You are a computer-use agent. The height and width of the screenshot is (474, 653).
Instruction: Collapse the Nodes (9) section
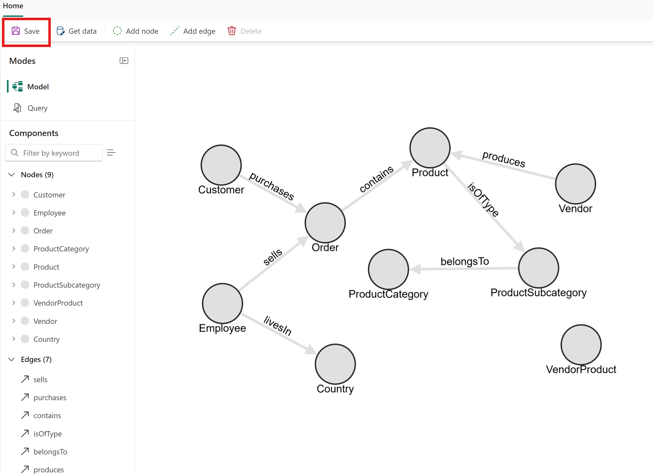12,175
